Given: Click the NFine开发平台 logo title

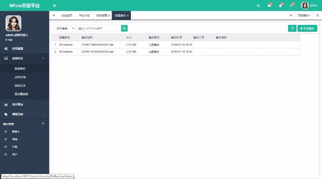Looking at the screenshot, I should click(x=24, y=6).
